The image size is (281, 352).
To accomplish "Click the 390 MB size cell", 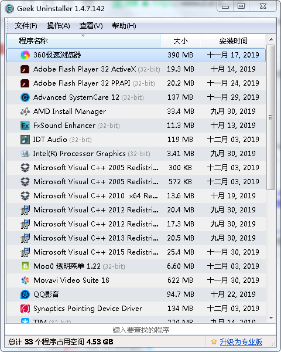I will point(180,55).
